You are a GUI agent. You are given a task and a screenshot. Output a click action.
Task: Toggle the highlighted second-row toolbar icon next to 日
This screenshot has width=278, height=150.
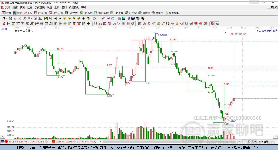click(11, 18)
